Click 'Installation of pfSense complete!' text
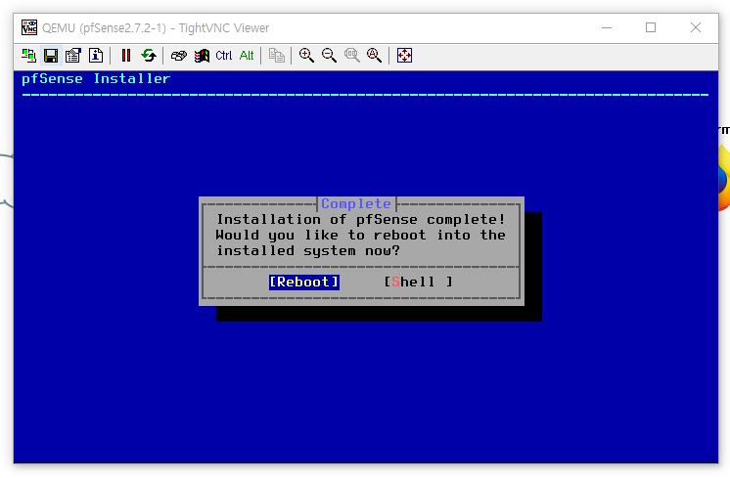The height and width of the screenshot is (478, 730). (x=361, y=220)
